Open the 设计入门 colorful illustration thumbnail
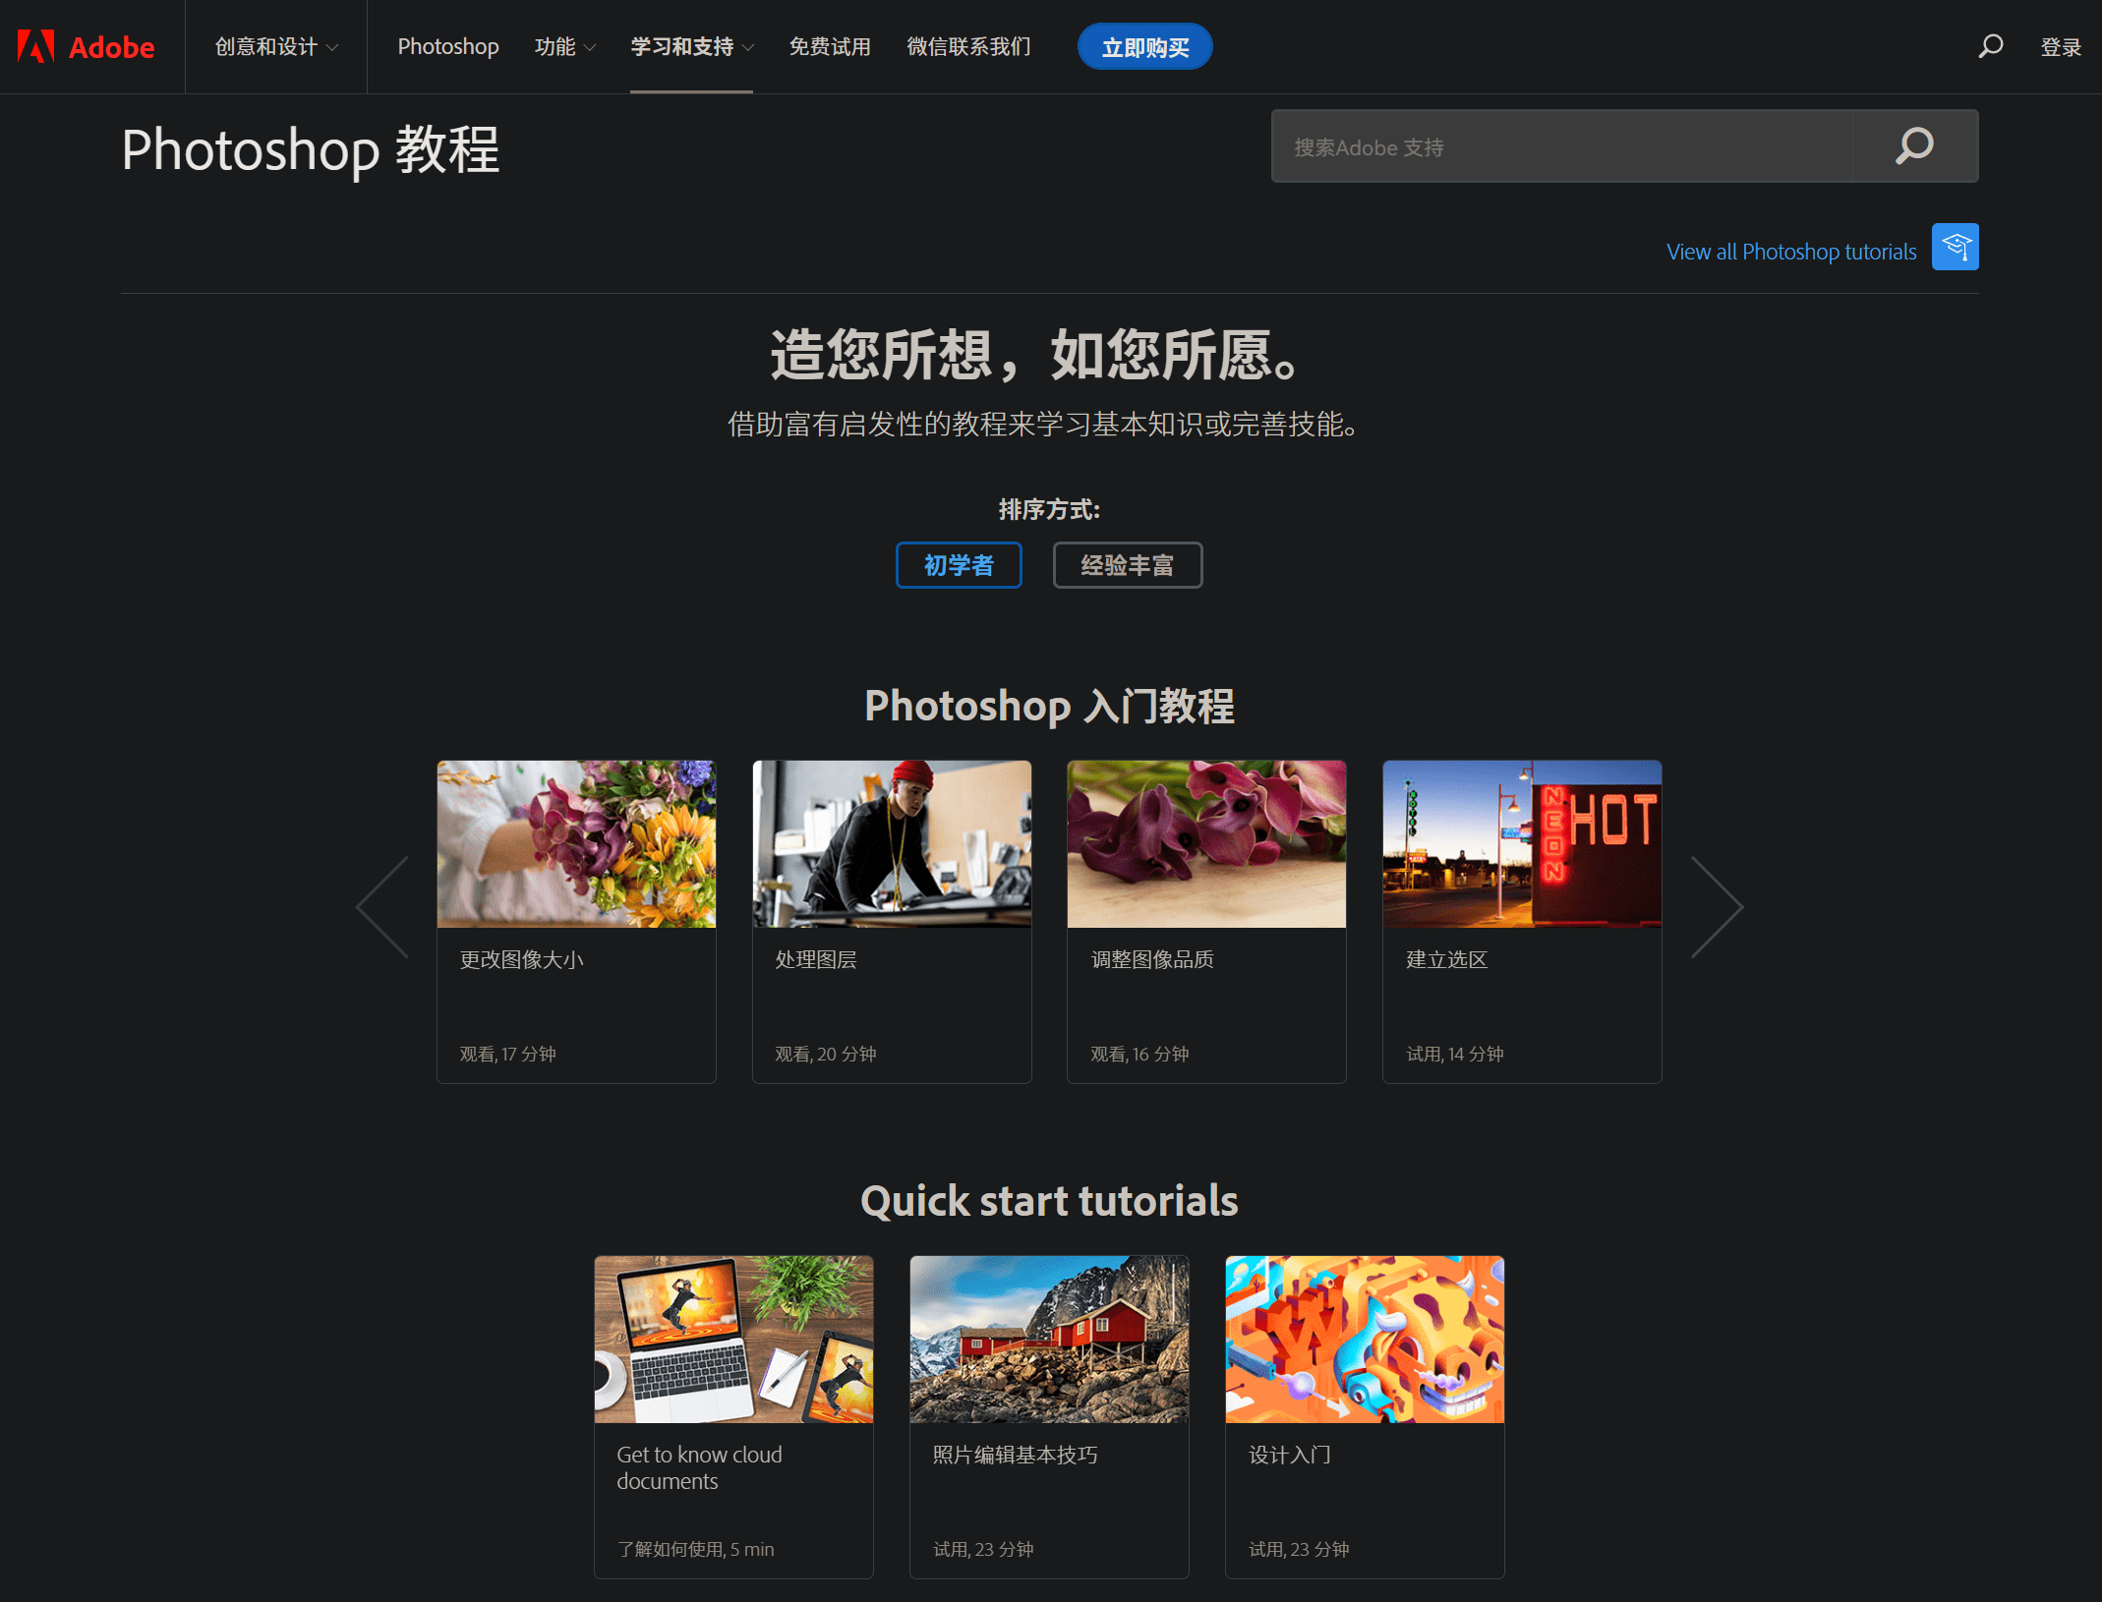The image size is (2102, 1602). (1365, 1339)
